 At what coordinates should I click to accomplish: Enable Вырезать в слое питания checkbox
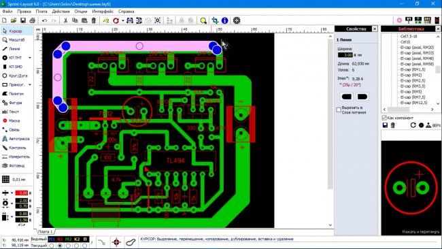pos(339,110)
